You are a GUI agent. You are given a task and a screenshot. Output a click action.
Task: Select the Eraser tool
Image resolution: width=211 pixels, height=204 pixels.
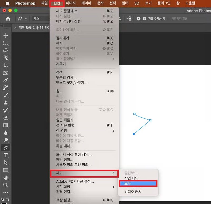point(6,118)
